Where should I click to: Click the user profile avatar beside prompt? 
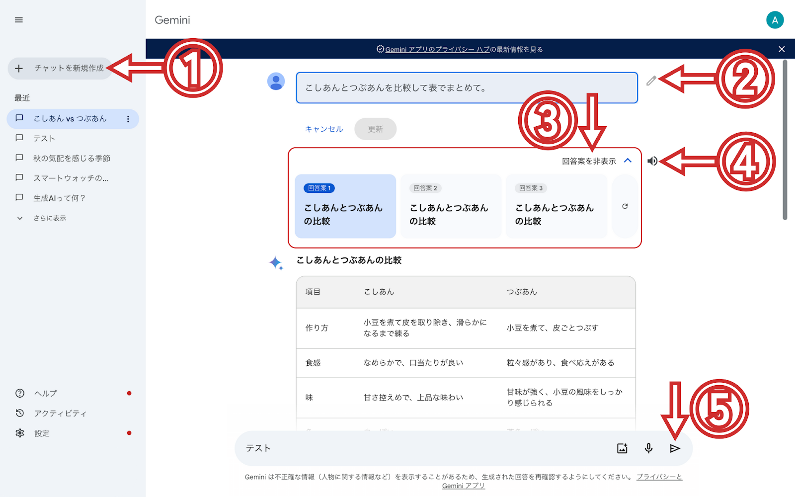click(x=276, y=81)
